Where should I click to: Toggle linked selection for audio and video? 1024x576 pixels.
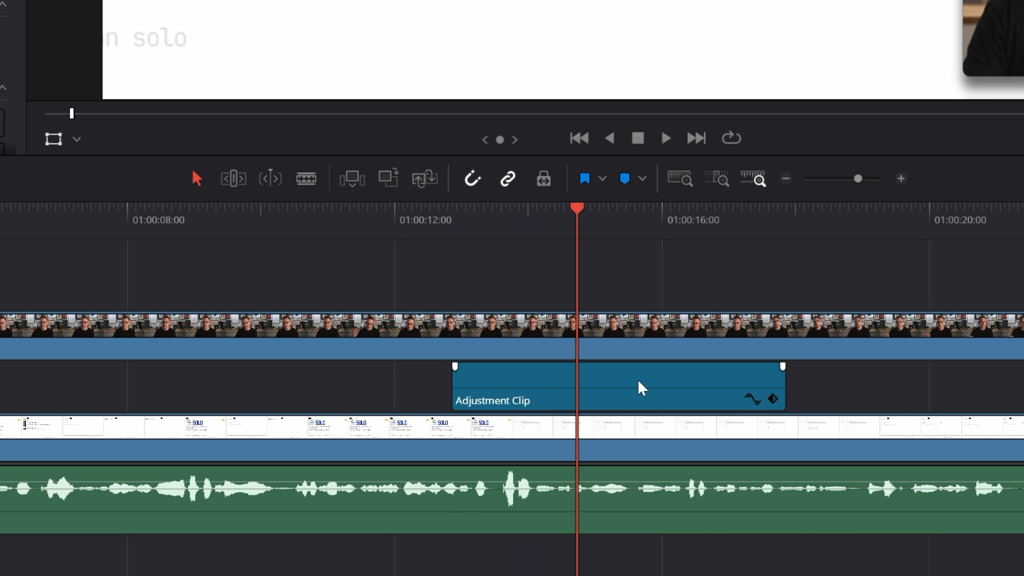(x=508, y=178)
